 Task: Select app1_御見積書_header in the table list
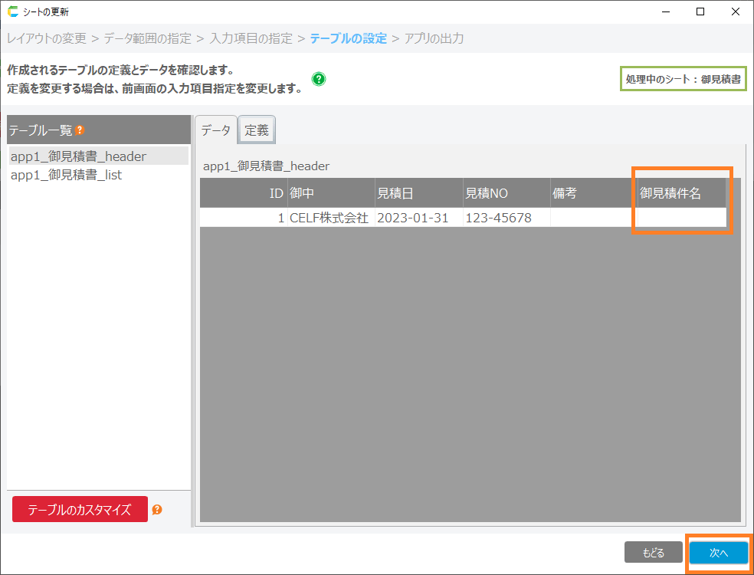pyautogui.click(x=78, y=156)
